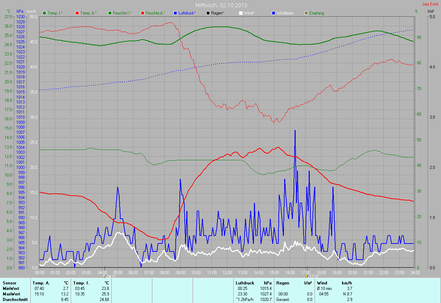Select the "Regen*" legend label
Viewport: 441px width, 303px height.
pos(217,13)
